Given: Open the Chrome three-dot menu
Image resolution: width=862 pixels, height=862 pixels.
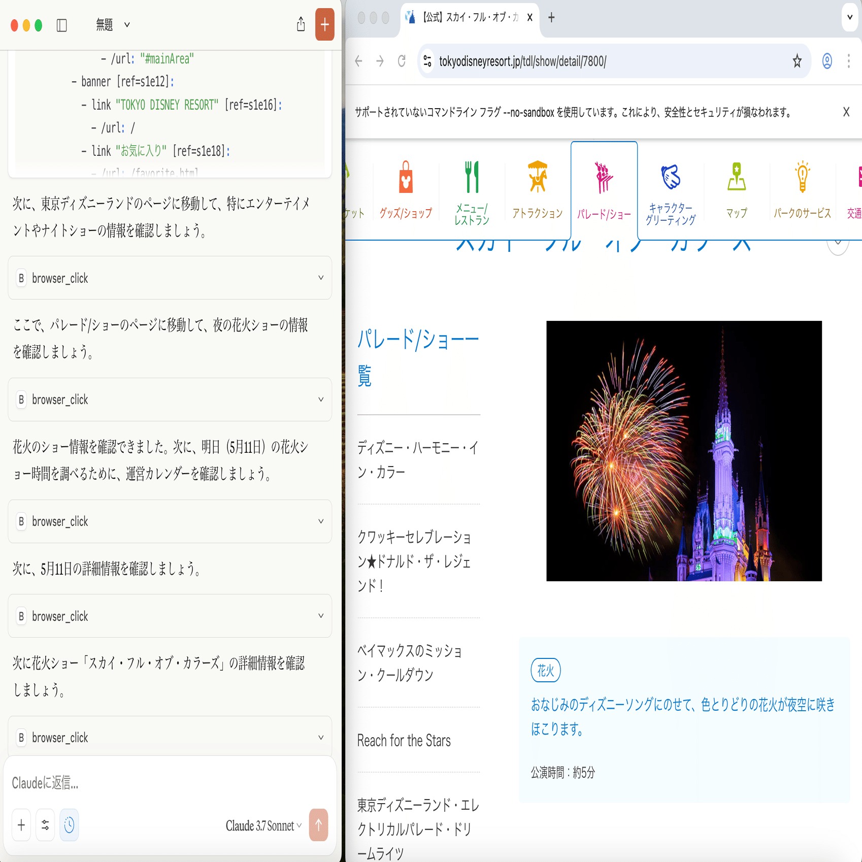Looking at the screenshot, I should [x=849, y=61].
